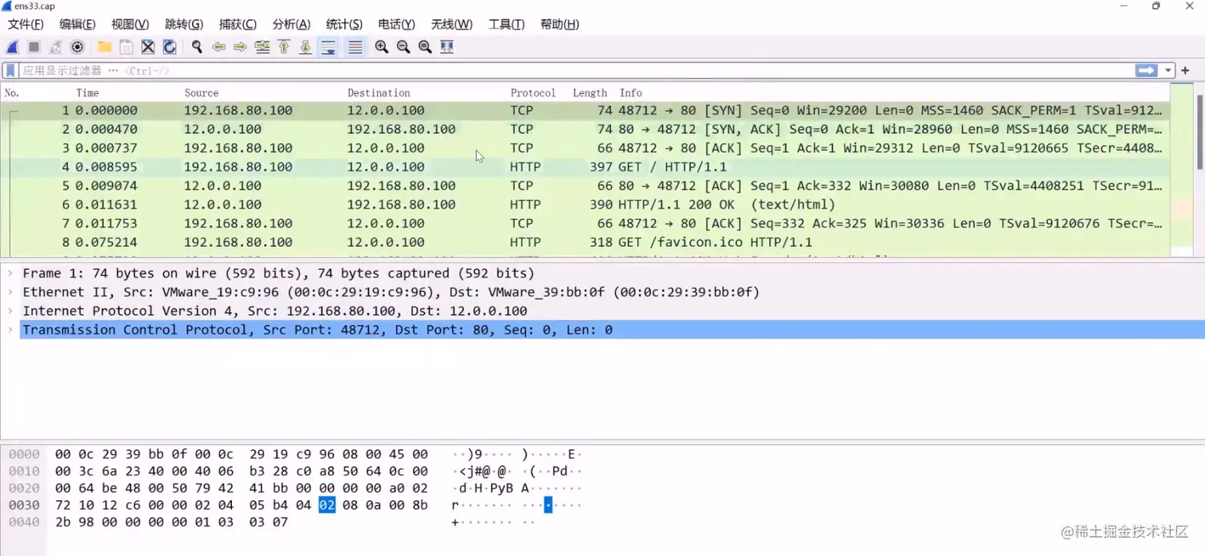Viewport: 1205px width, 556px height.
Task: Zoom out the packet text
Action: (x=403, y=48)
